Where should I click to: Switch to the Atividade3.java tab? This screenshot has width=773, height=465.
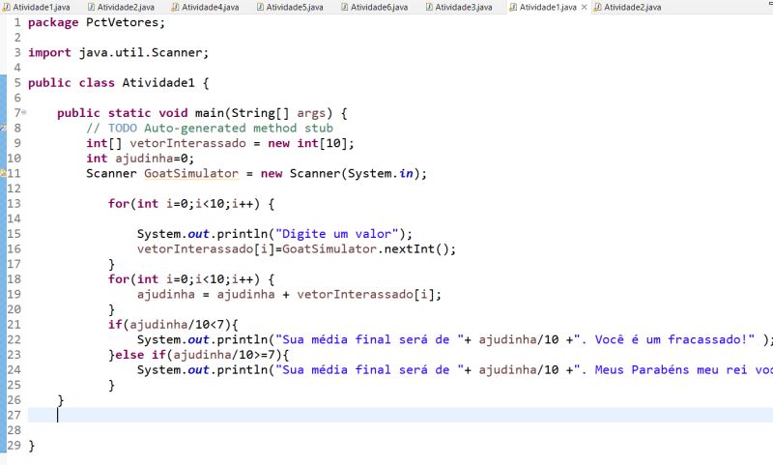(x=458, y=7)
